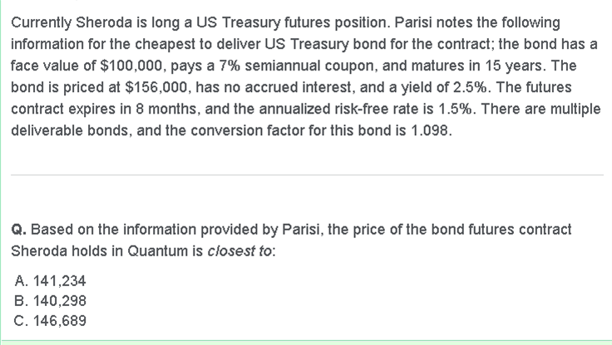Click the "cheapest to deliver" phrase
The image size is (612, 345).
point(164,44)
